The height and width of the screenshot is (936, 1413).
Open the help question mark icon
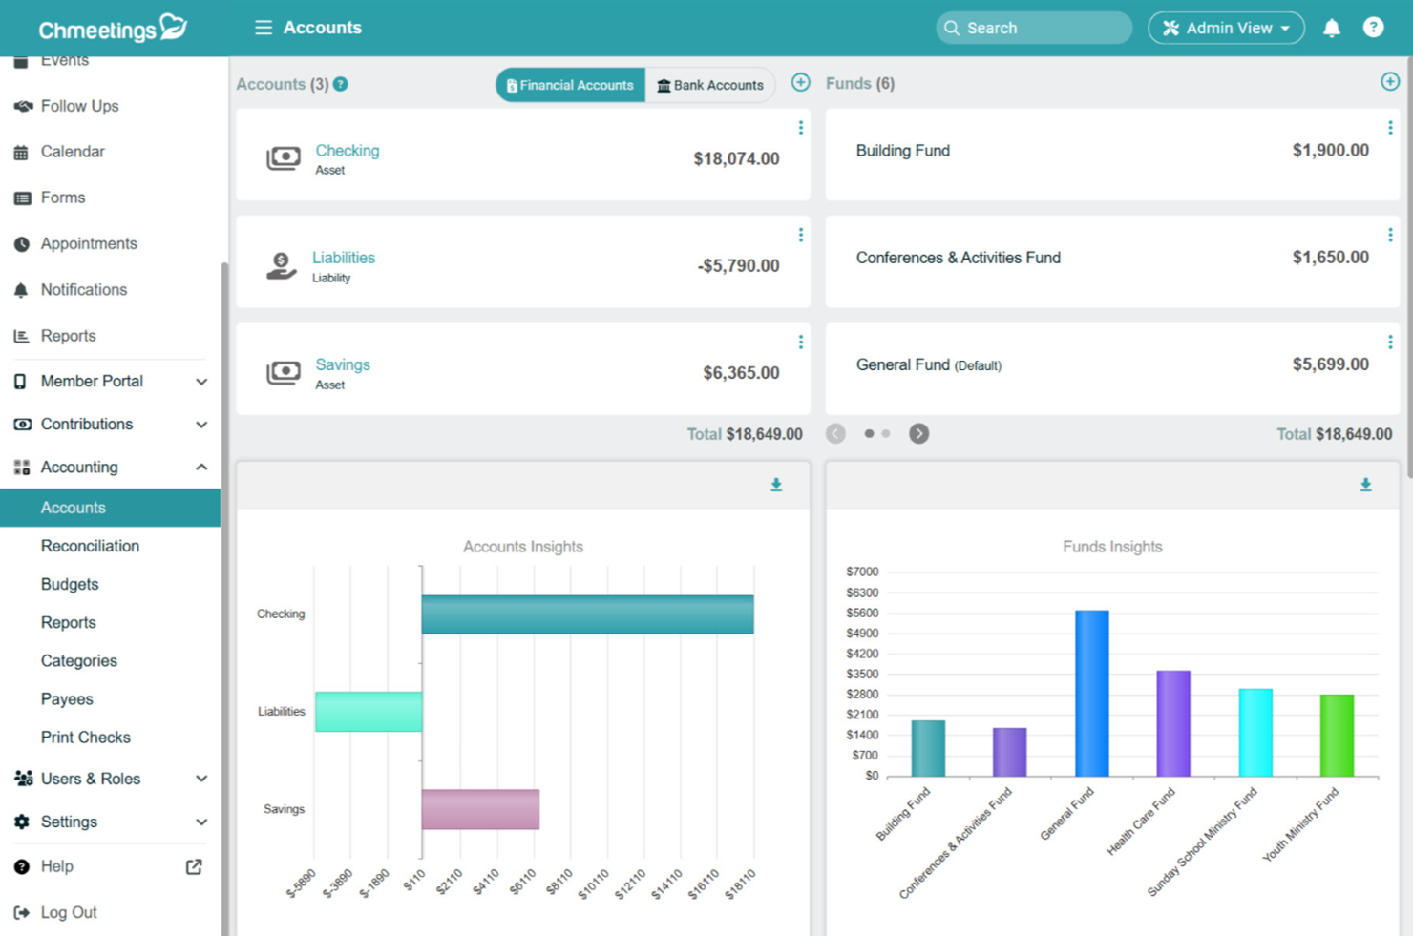point(1373,27)
